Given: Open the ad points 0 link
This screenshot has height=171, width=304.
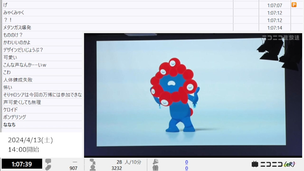Looking at the screenshot, I should (187, 162).
